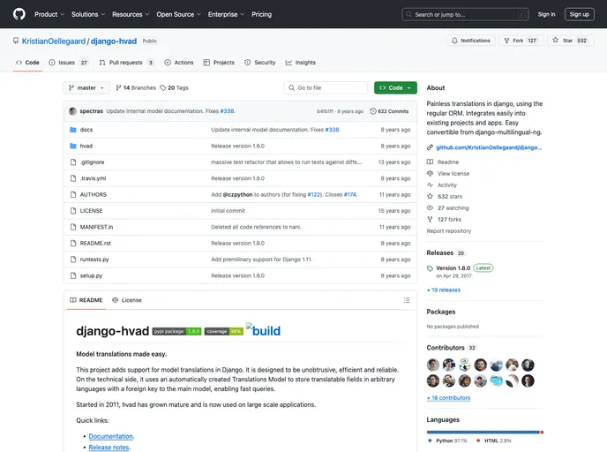
Task: View the 20 Tags list
Action: 174,88
